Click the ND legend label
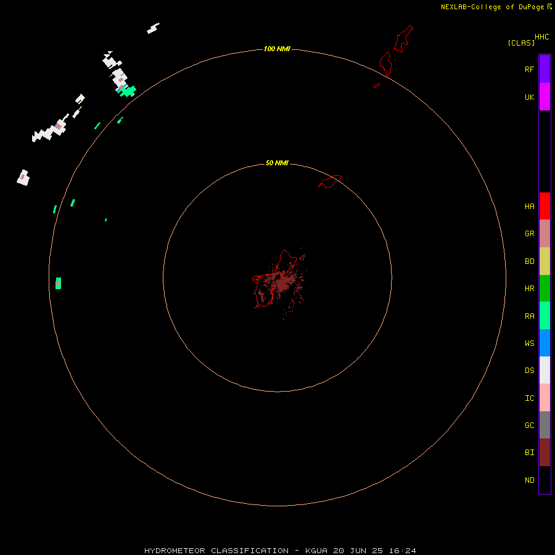Image resolution: width=555 pixels, height=555 pixels. click(529, 480)
